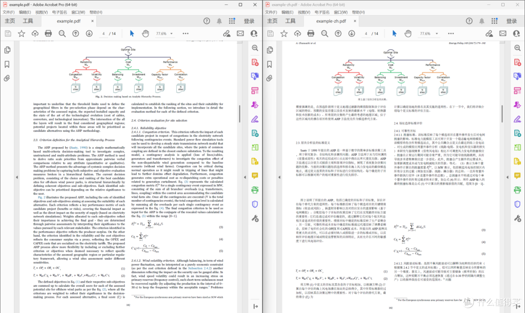Open page thumbnails panel in example-zh.pdf window
The height and width of the screenshot is (313, 525).
click(269, 50)
